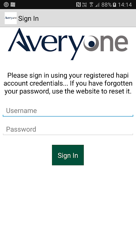The width and height of the screenshot is (136, 242).
Task: Tap the gray header bar's empty area
Action: coord(87,18)
